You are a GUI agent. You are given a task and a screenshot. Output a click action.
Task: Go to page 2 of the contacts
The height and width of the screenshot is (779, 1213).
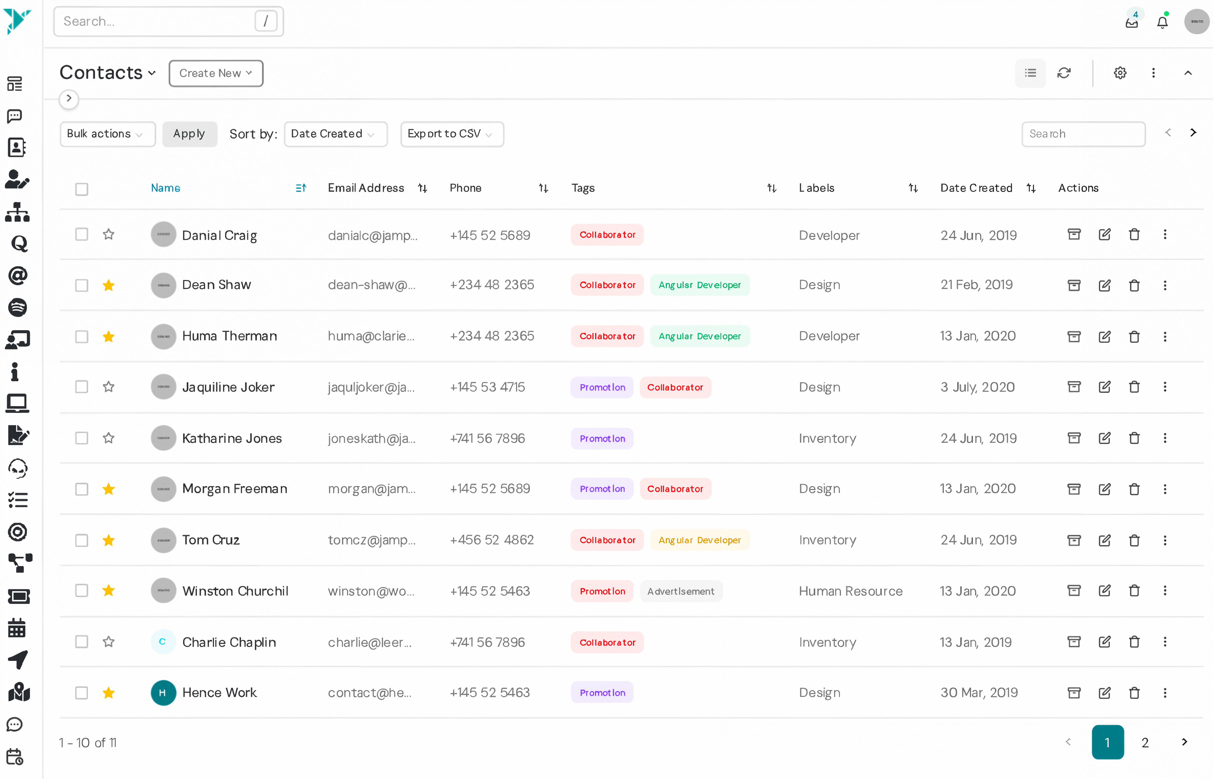(1145, 742)
